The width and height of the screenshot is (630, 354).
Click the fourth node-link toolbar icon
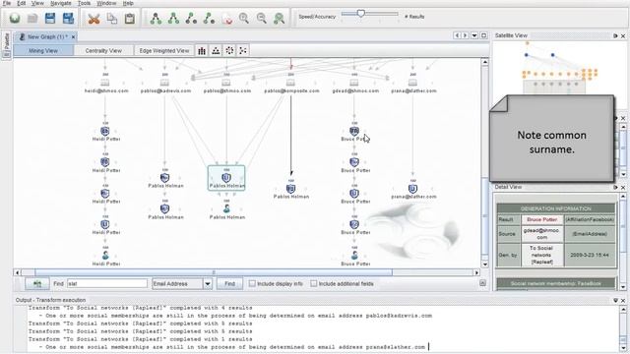tap(209, 19)
